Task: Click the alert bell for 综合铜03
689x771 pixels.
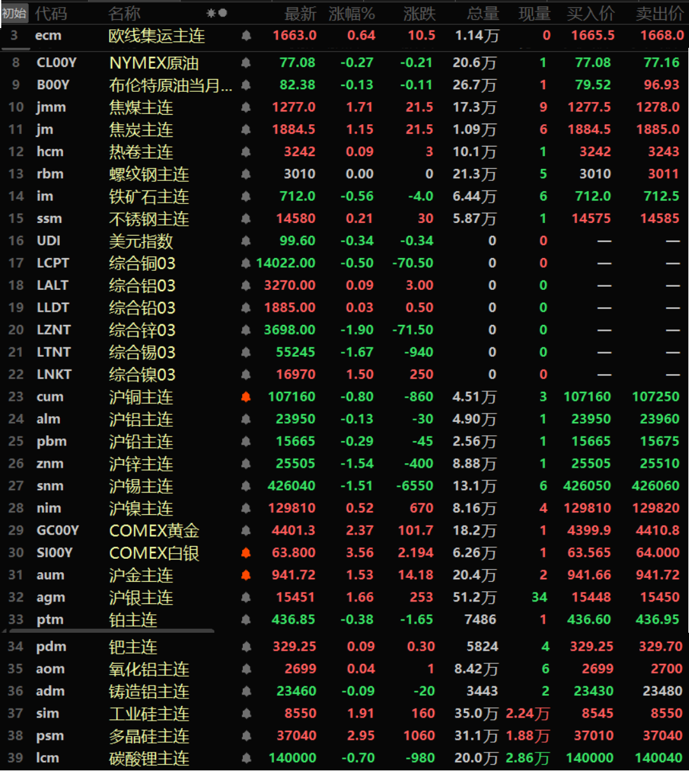Action: pos(246,264)
